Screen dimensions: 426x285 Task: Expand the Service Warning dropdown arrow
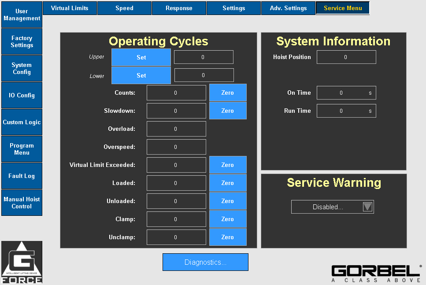pyautogui.click(x=367, y=207)
